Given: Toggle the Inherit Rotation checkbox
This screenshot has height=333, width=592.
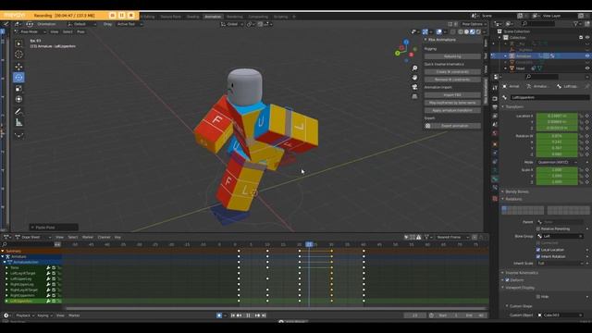Looking at the screenshot, I should (538, 256).
